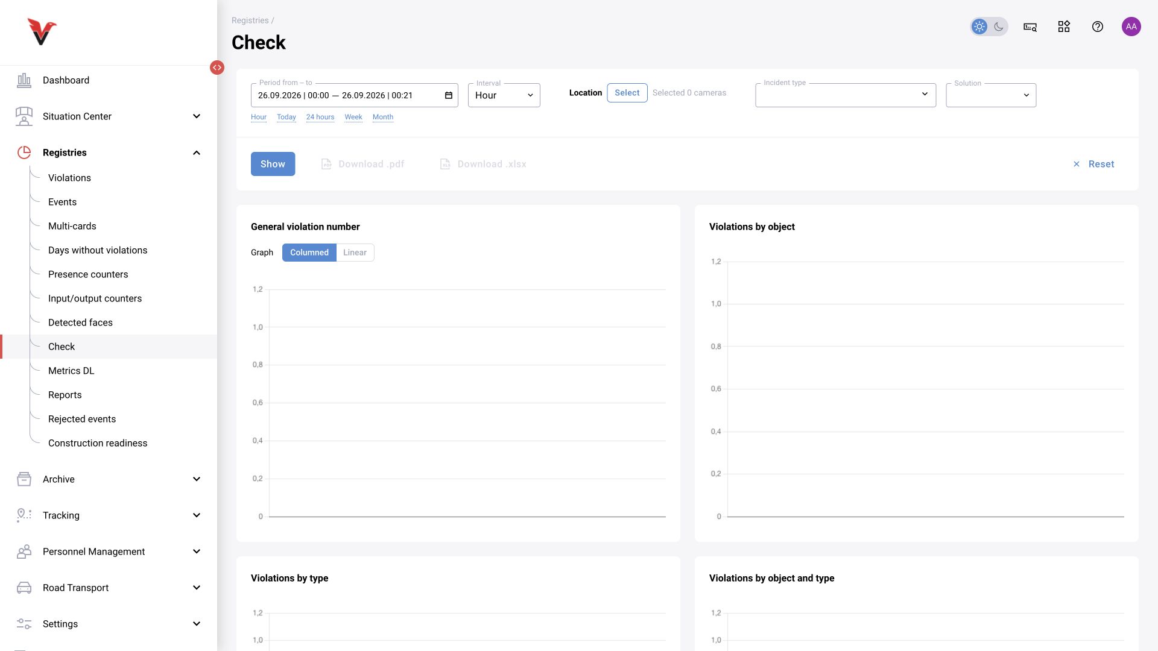Open the calendar picker icon in period field

click(x=449, y=95)
